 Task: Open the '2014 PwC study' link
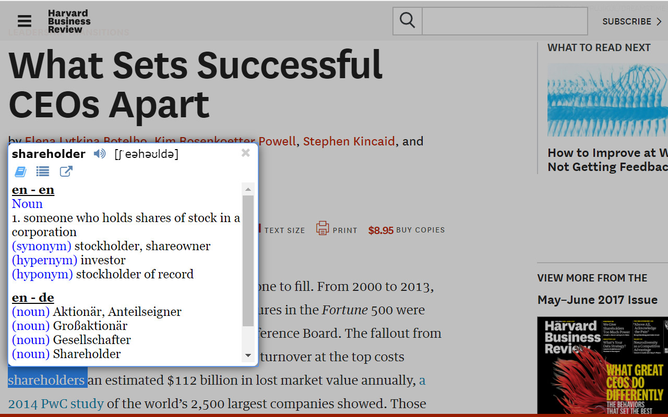[56, 403]
